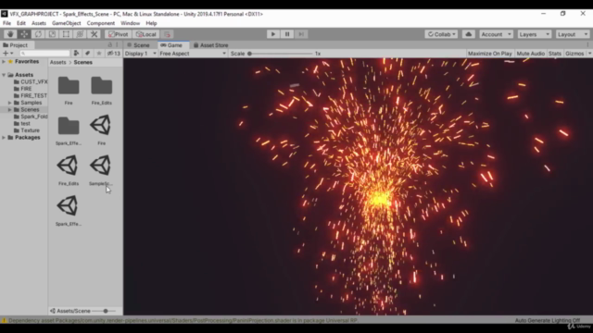Select the Transform tool
Screen dimensions: 593x333
pos(81,34)
